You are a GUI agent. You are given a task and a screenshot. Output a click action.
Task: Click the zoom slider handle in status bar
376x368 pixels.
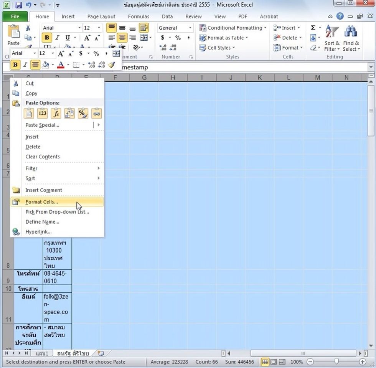336,362
